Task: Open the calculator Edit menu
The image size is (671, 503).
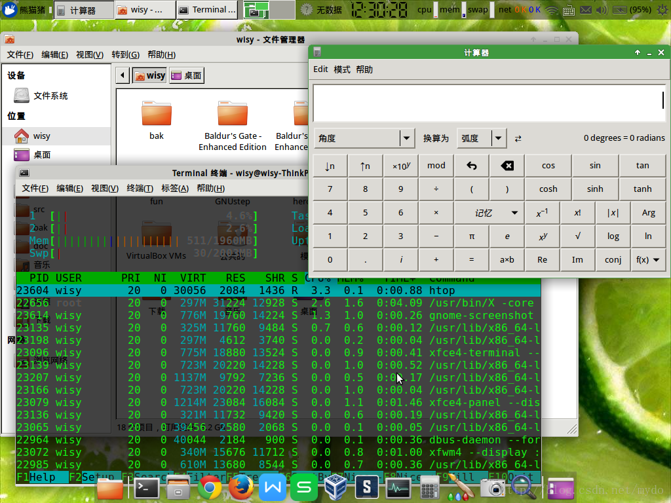Action: point(320,69)
